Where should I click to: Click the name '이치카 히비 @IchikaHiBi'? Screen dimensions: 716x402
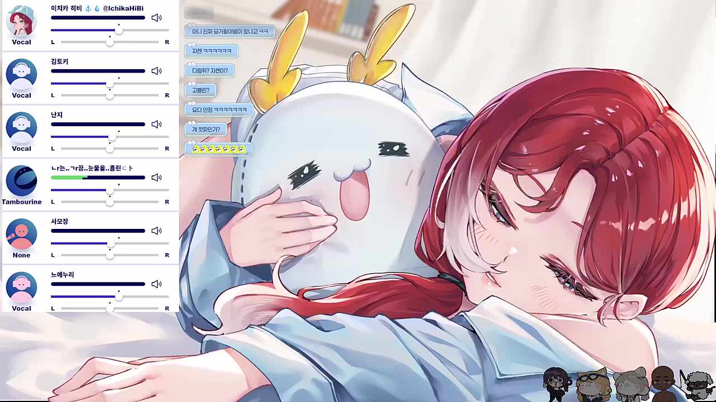point(97,8)
